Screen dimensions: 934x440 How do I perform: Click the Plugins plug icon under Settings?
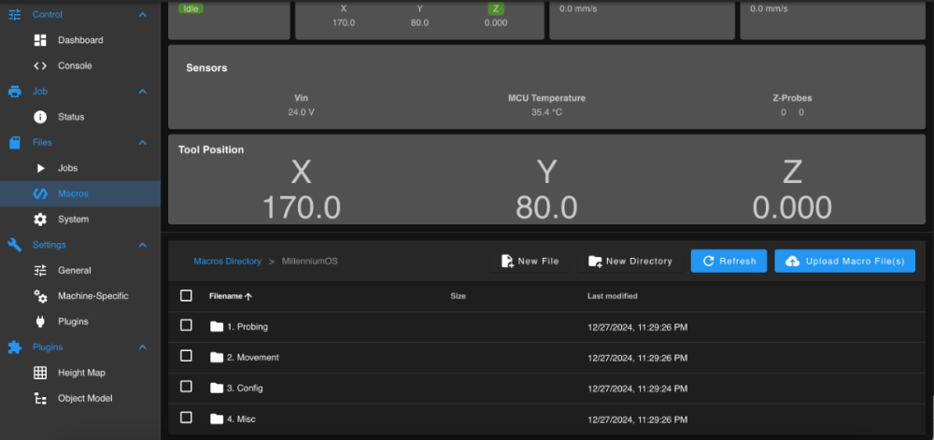click(x=40, y=321)
